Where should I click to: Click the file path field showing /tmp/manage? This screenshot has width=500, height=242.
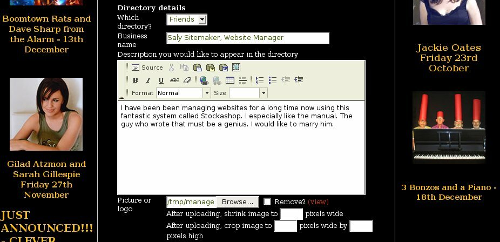[x=191, y=202]
